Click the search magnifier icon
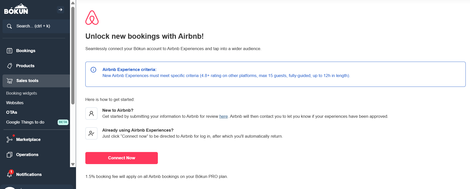Viewport: 470px width, 189px height. 9,26
